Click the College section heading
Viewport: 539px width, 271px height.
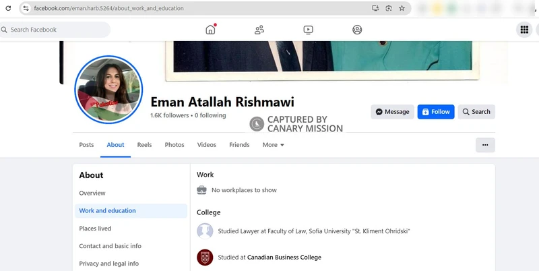[x=208, y=212]
